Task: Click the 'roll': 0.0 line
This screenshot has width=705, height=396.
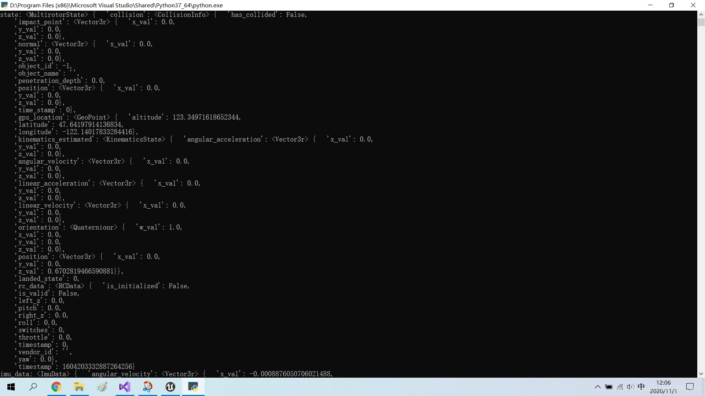Action: point(36,323)
